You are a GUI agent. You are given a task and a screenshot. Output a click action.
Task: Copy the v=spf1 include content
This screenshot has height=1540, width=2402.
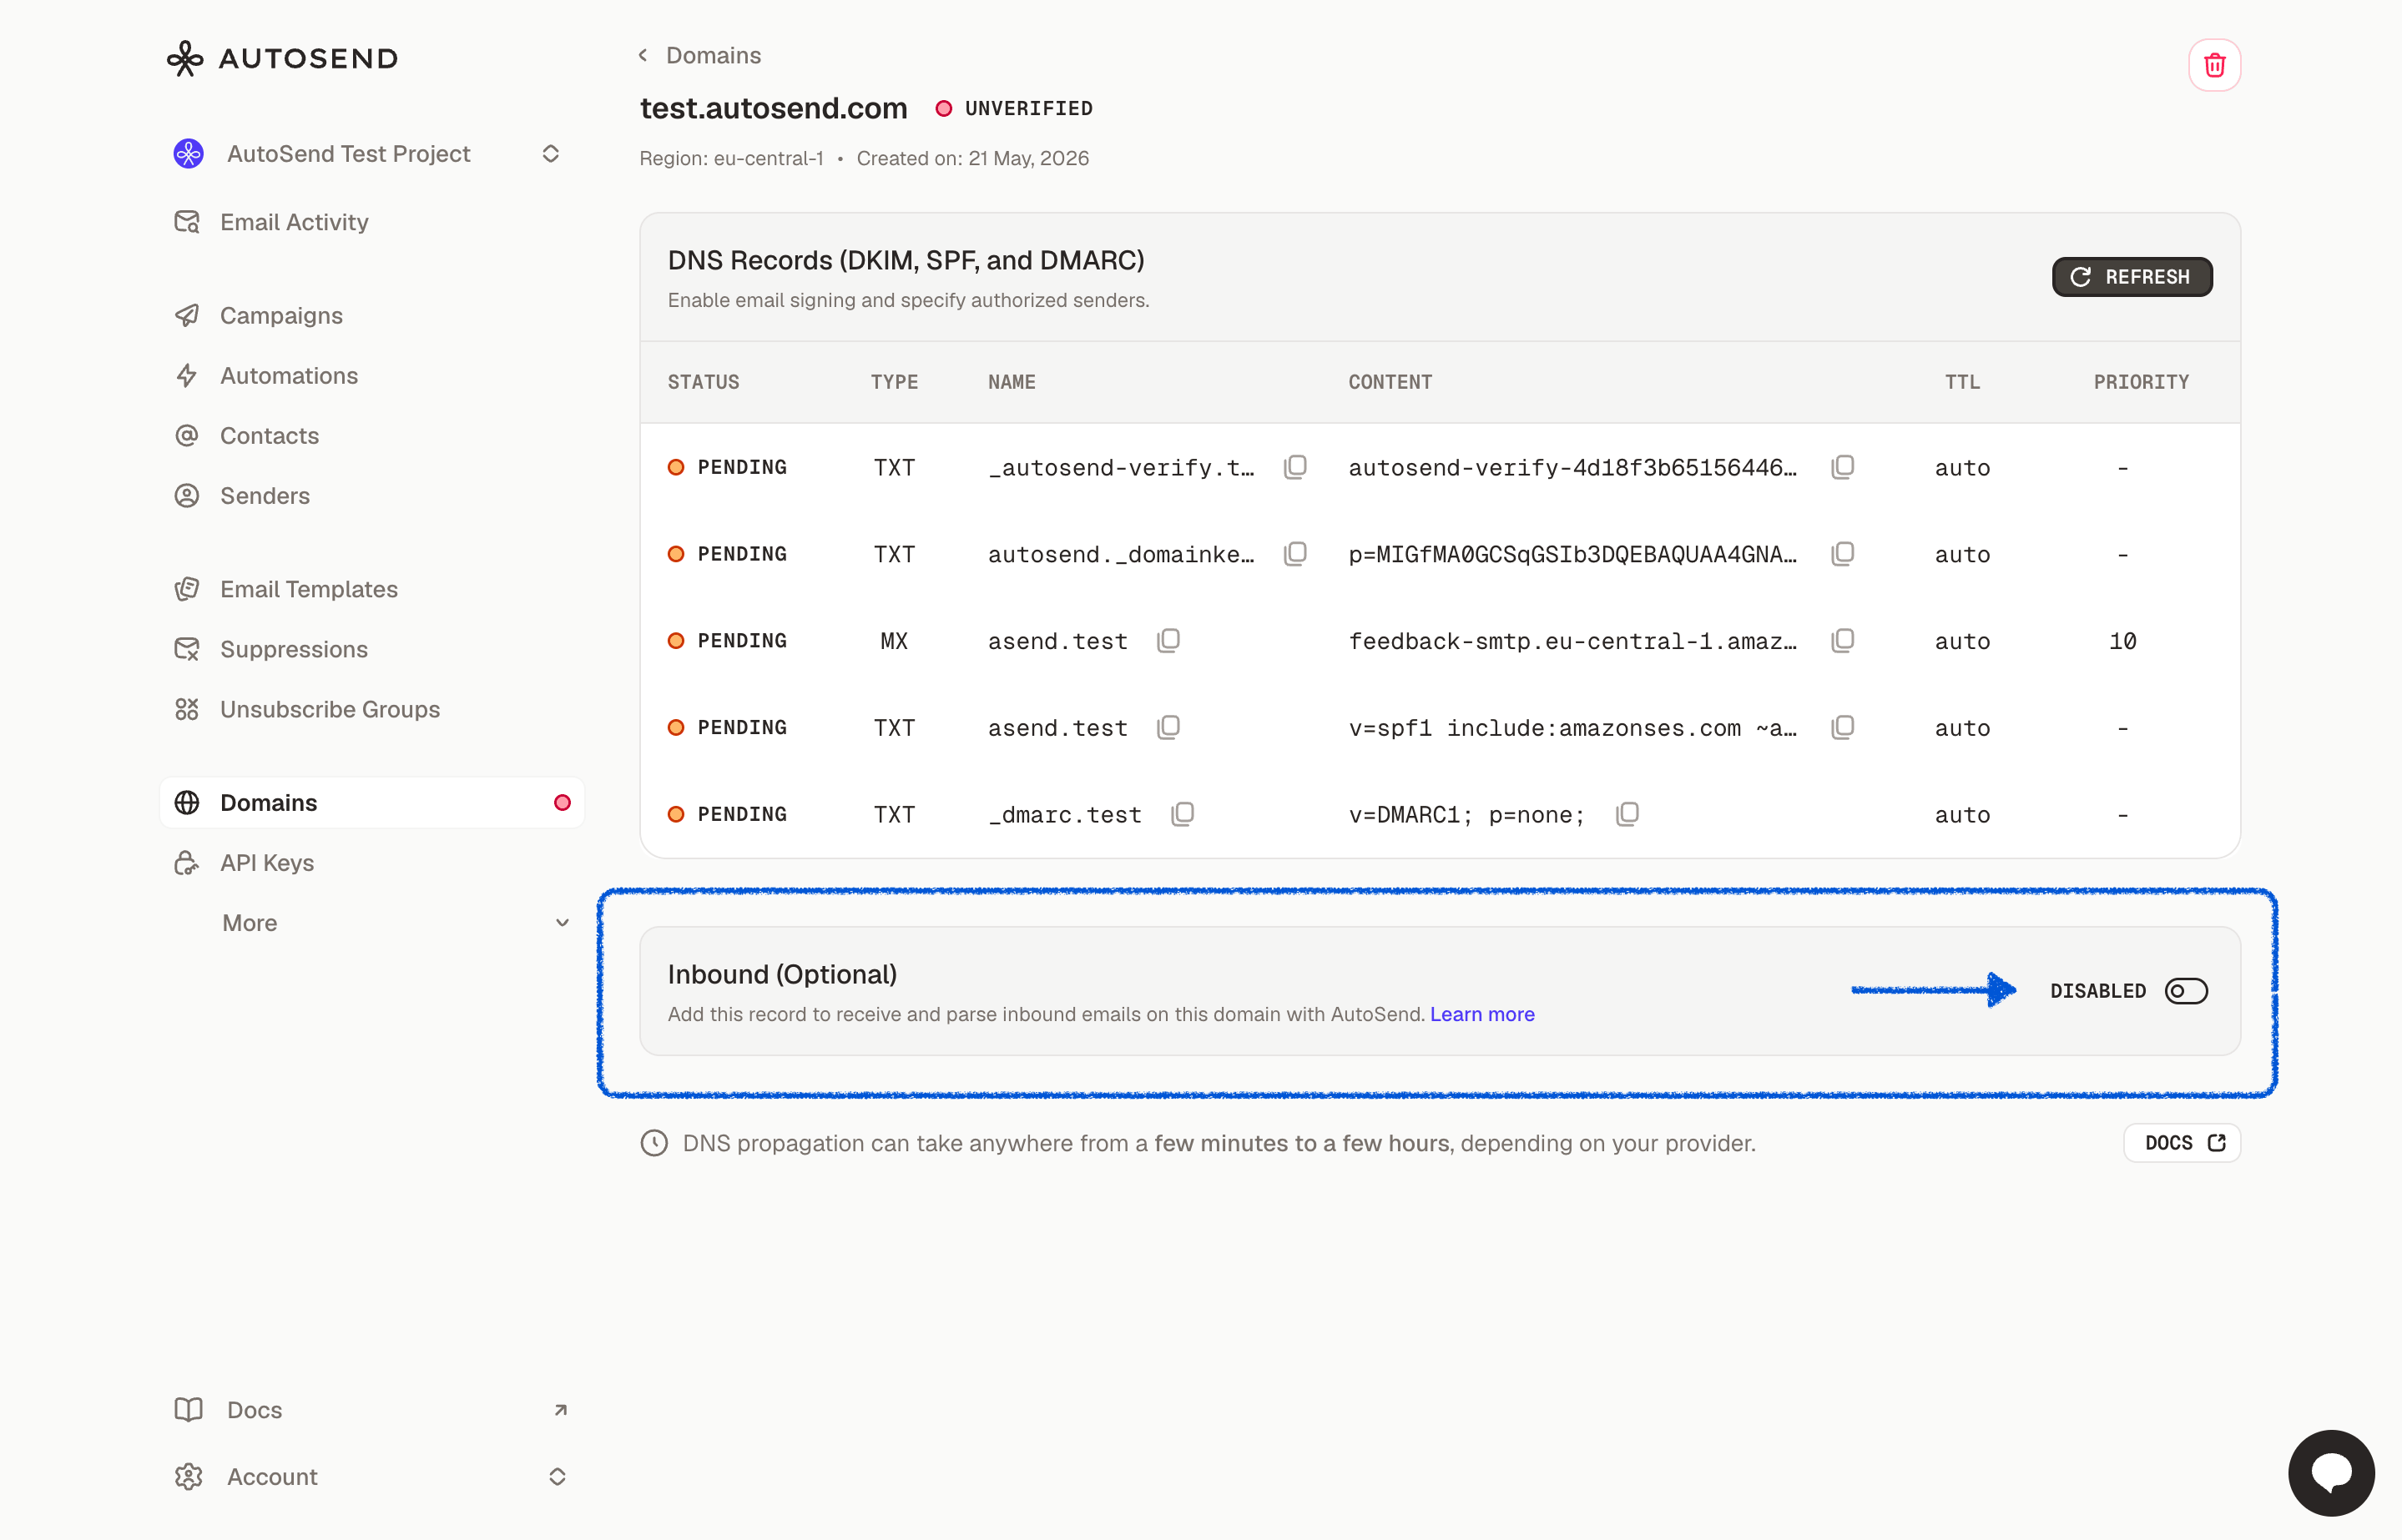click(x=1843, y=728)
